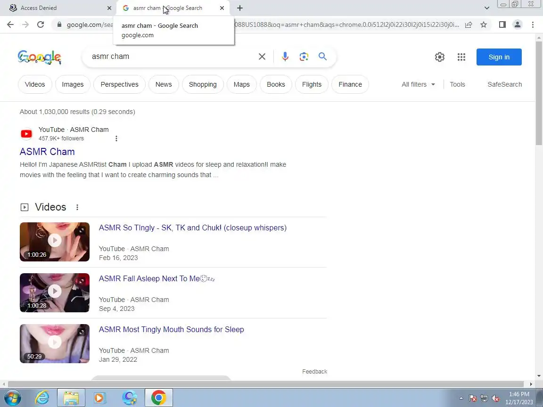
Task: Select the Books filter chip
Action: click(276, 84)
